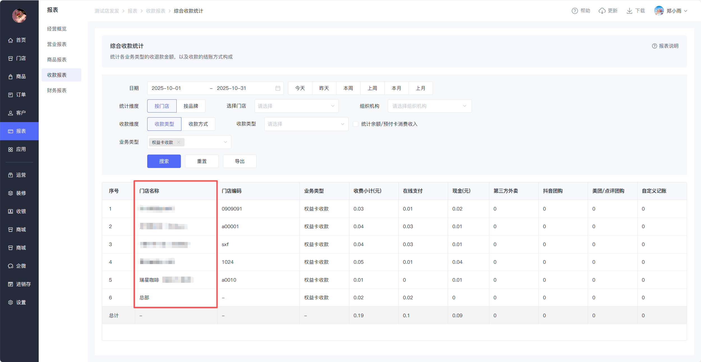Switch statistics dimension to 按品牌
The image size is (701, 362).
pyautogui.click(x=191, y=106)
